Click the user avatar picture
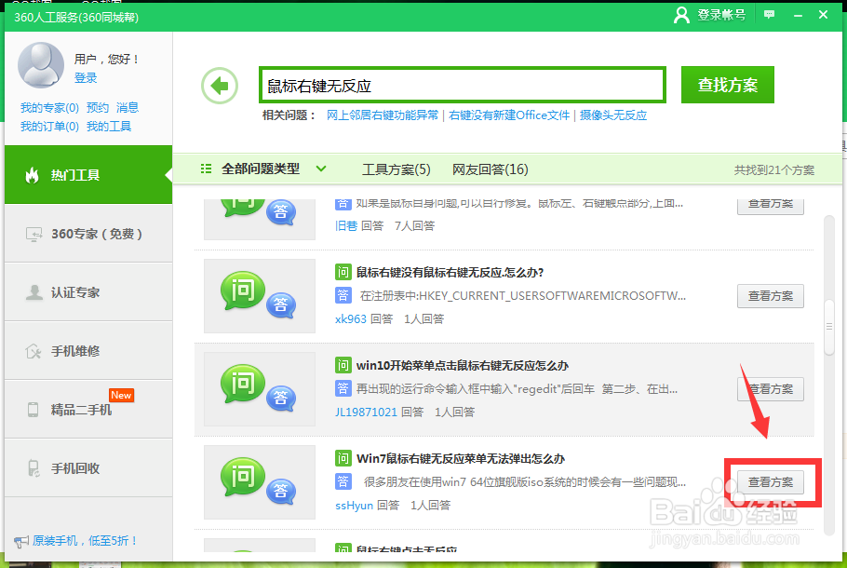Image resolution: width=847 pixels, height=568 pixels. (41, 65)
